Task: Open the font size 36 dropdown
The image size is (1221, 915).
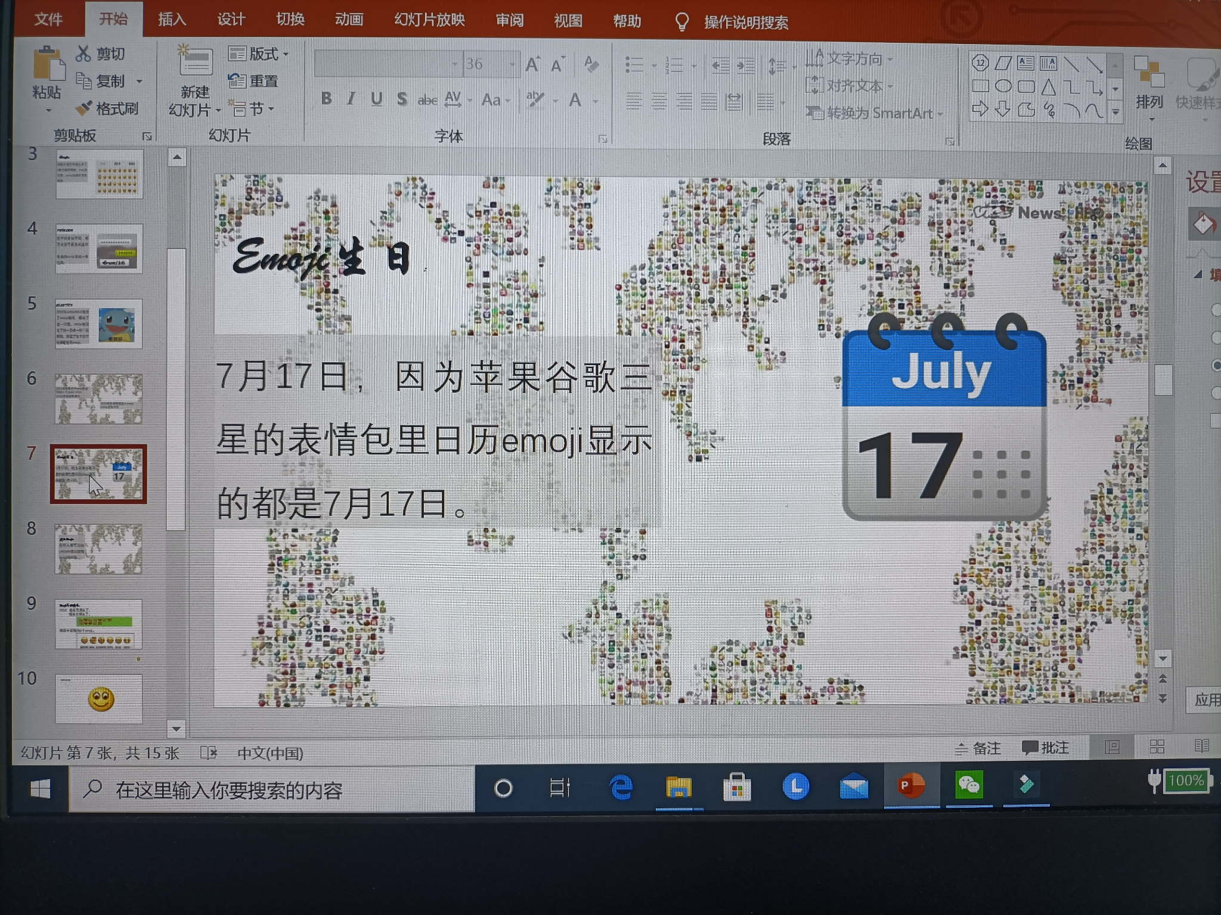Action: pos(512,64)
